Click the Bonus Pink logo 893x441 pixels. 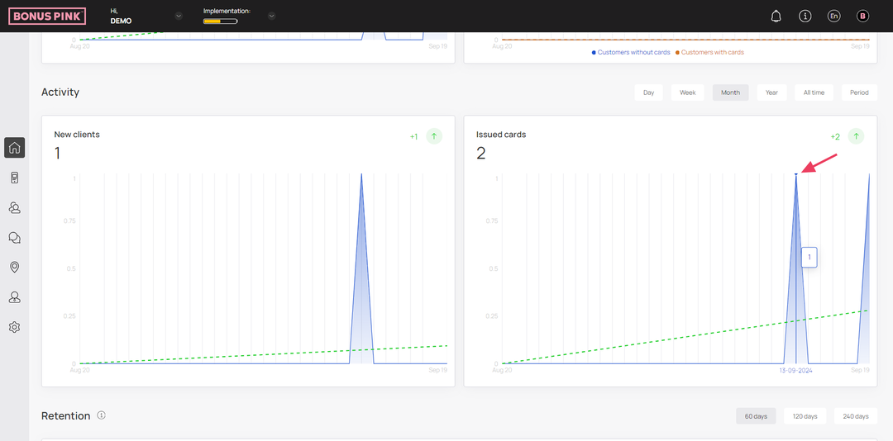[47, 16]
